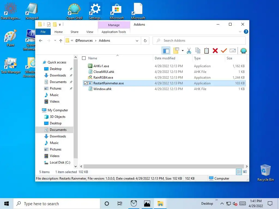Navigate back with the back arrow
The image size is (279, 209).
(41, 41)
